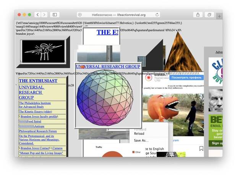The image size is (237, 176).
Task: Click the round red profile avatar icon
Action: click(x=148, y=77)
